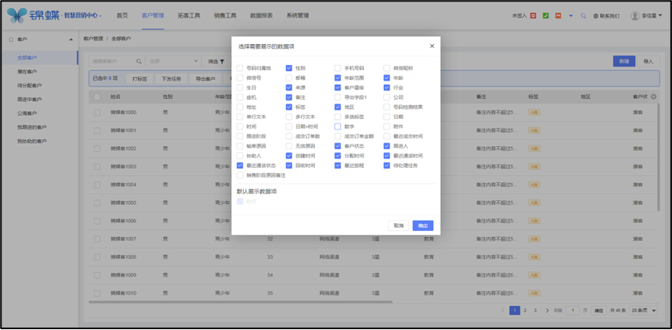Click the 锦蝶 butterfly logo
This screenshot has height=330, width=672.
point(17,15)
